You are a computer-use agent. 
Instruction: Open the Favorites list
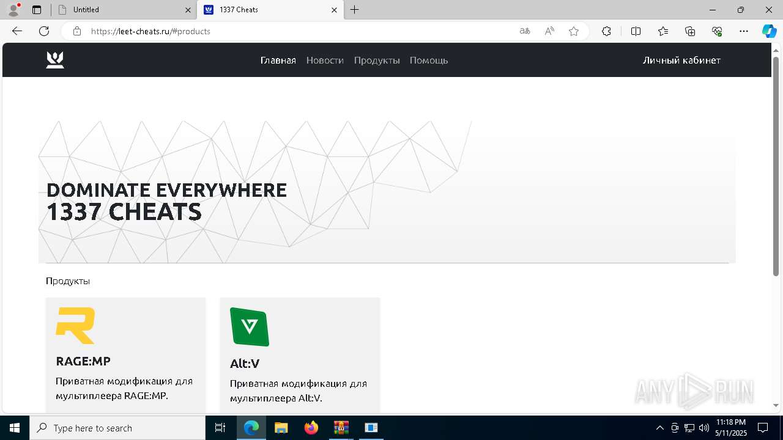(x=663, y=31)
